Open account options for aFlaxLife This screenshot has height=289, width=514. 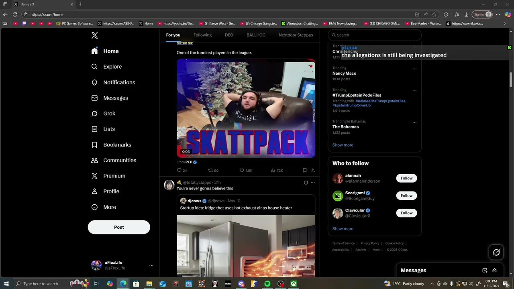(151, 265)
